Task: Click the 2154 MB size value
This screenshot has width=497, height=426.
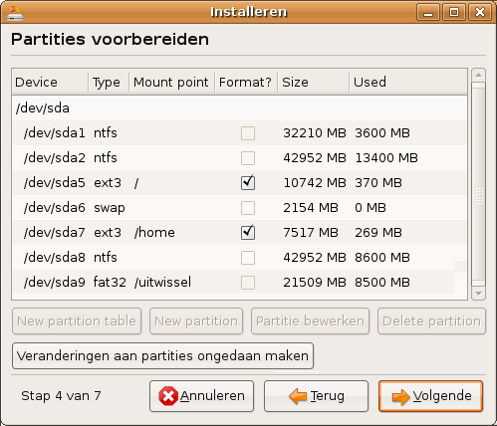Action: (x=311, y=208)
